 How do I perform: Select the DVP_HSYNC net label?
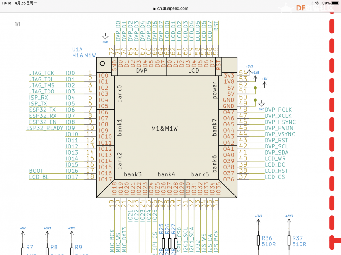tap(281, 122)
